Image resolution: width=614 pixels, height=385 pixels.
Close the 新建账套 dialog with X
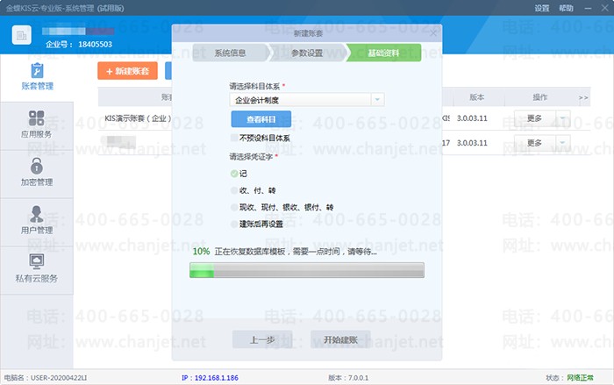[433, 32]
